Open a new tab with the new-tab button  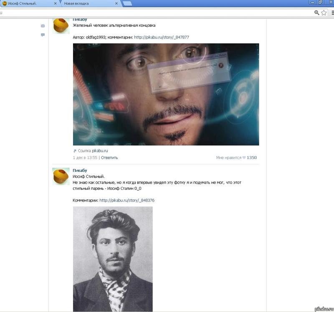pos(128,3)
